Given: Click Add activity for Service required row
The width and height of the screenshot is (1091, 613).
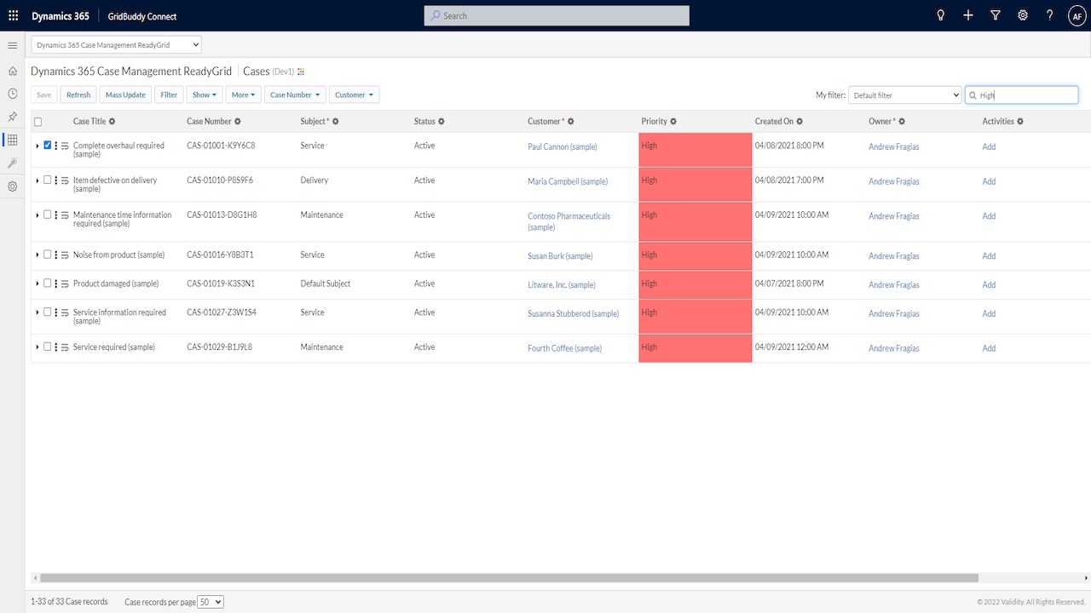Looking at the screenshot, I should 989,348.
